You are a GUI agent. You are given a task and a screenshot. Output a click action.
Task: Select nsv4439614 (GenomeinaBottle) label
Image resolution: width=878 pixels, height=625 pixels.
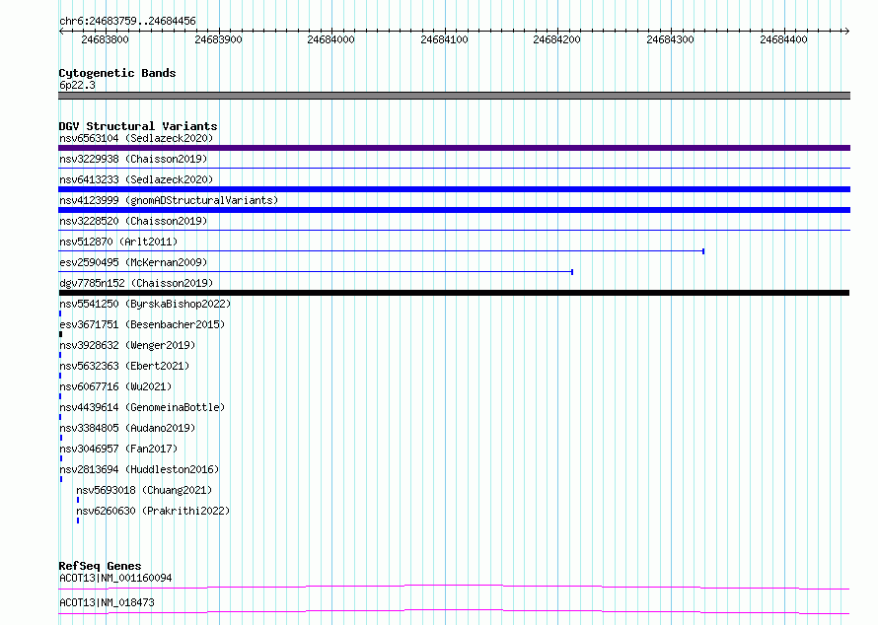142,407
